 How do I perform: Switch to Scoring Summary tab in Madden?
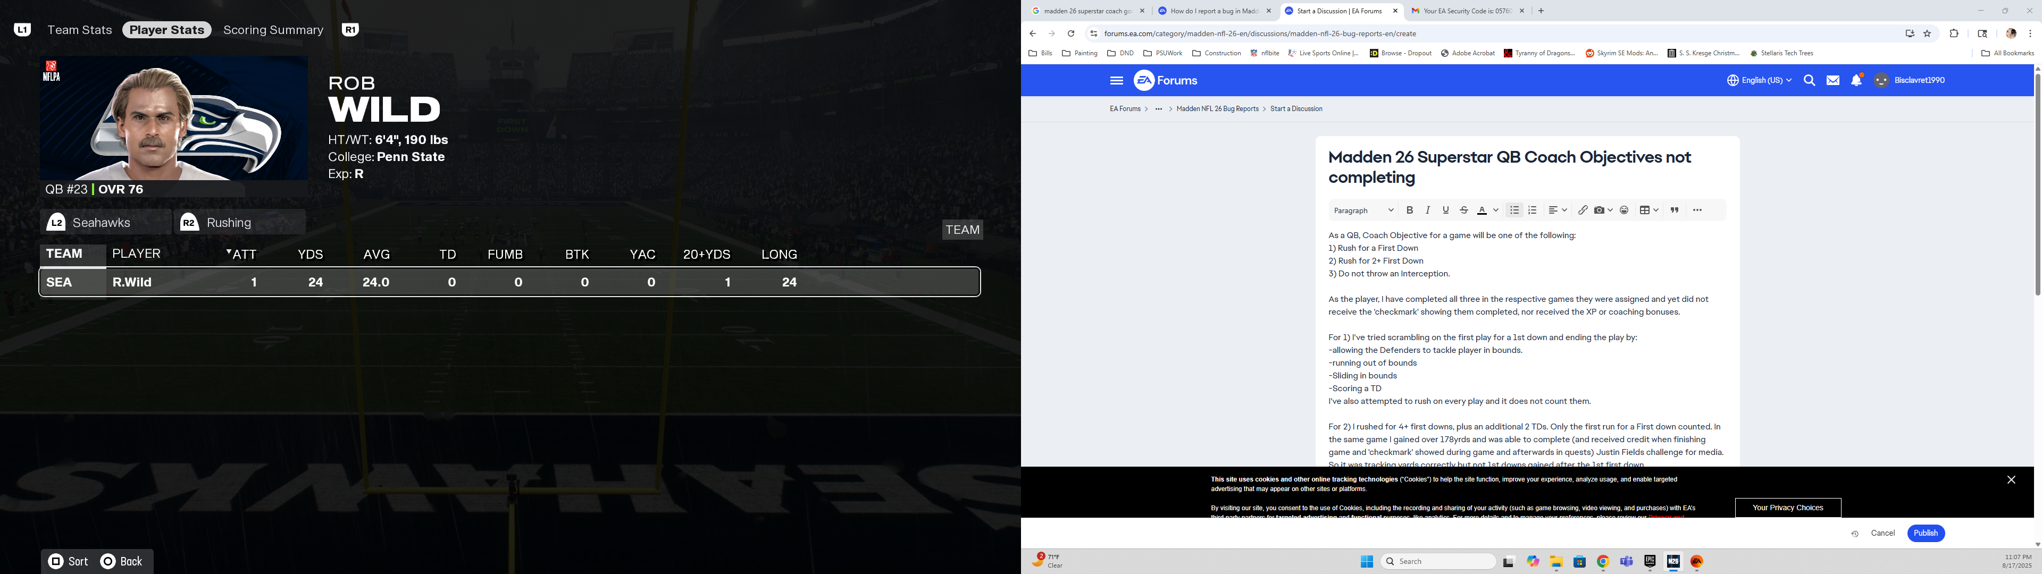point(273,29)
